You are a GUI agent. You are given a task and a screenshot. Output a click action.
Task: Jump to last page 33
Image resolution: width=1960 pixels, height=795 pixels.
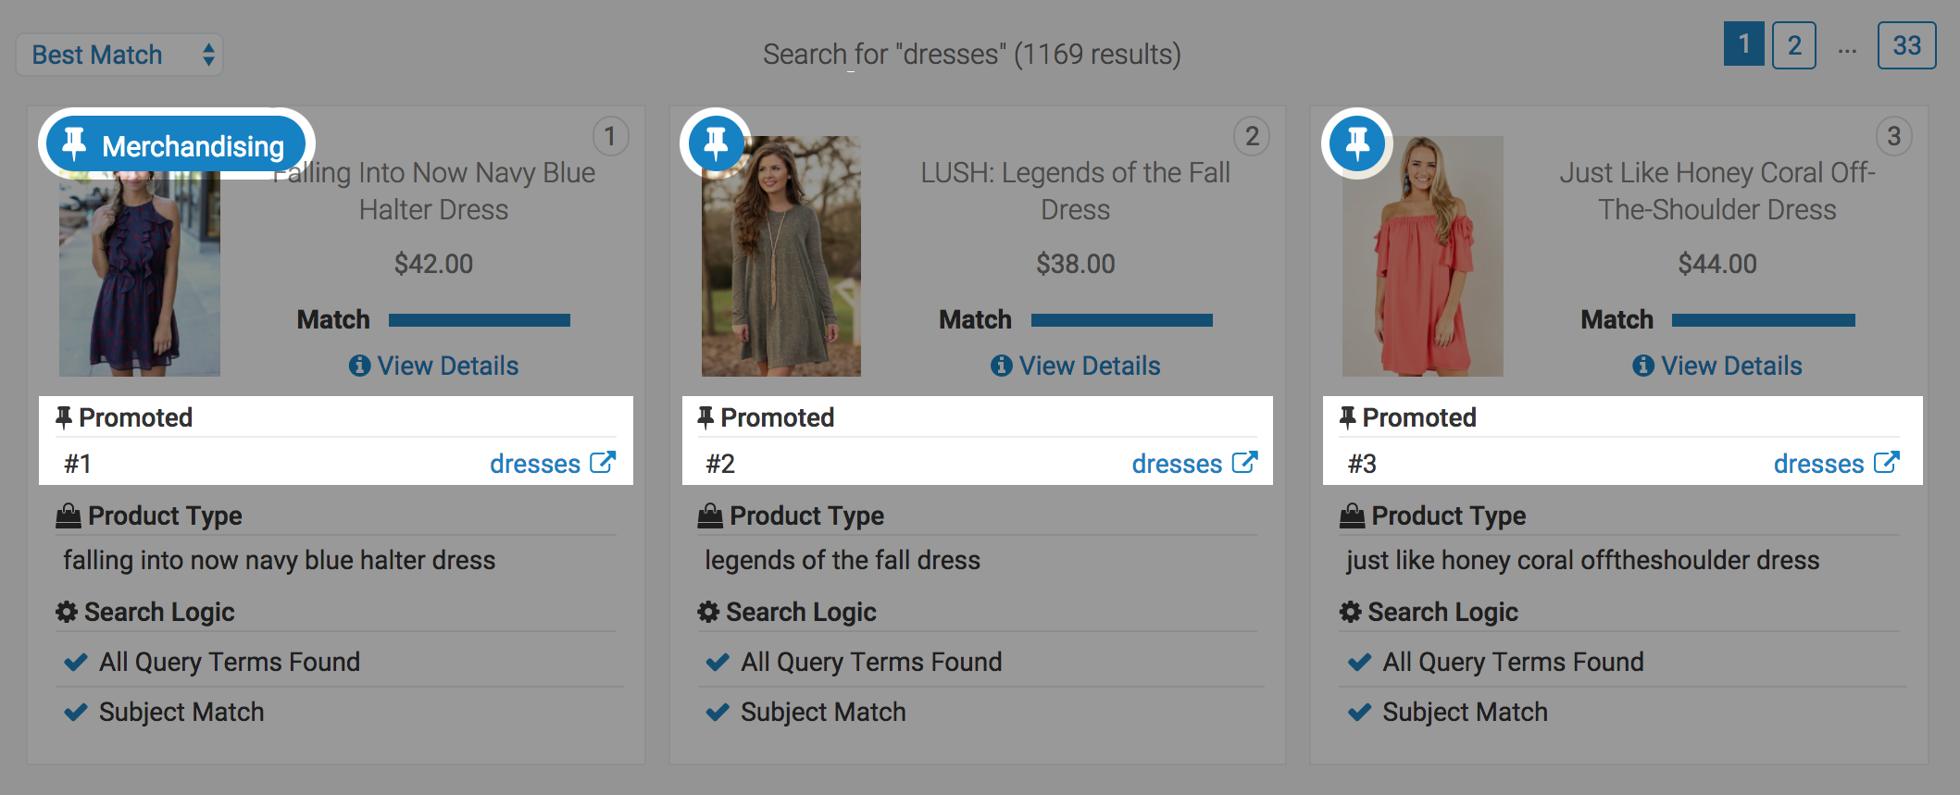click(1905, 45)
